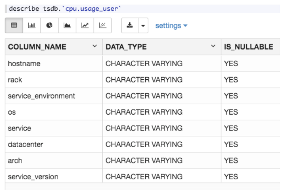Click the DATA_TYPE column header
This screenshot has height=193, width=284.
pos(126,47)
